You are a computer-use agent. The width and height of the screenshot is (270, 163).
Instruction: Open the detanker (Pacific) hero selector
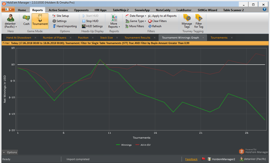[10, 21]
